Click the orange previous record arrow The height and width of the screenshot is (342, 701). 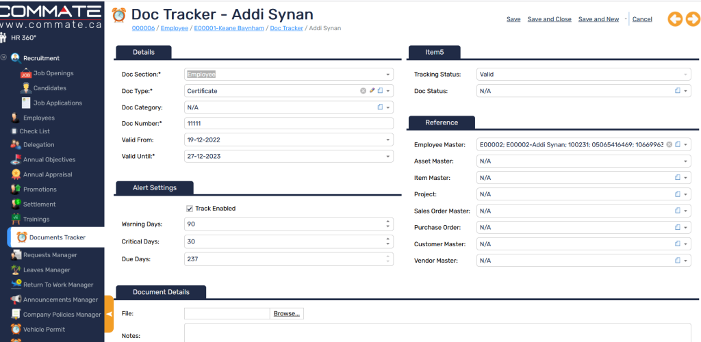tap(675, 19)
